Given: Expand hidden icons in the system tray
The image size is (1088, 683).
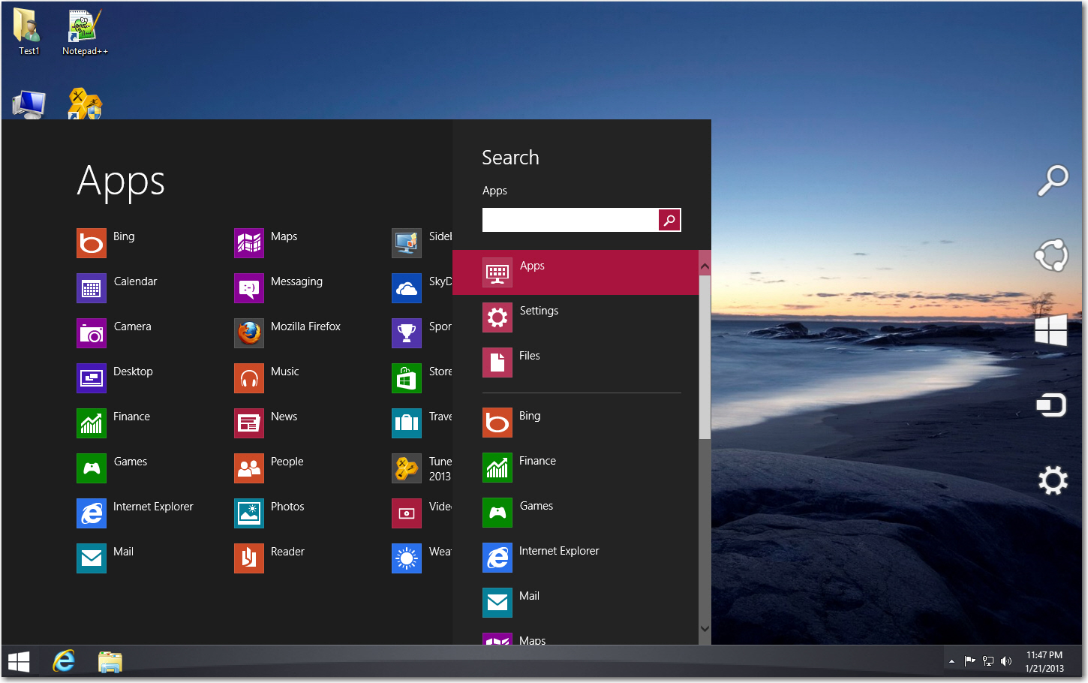Looking at the screenshot, I should point(950,661).
